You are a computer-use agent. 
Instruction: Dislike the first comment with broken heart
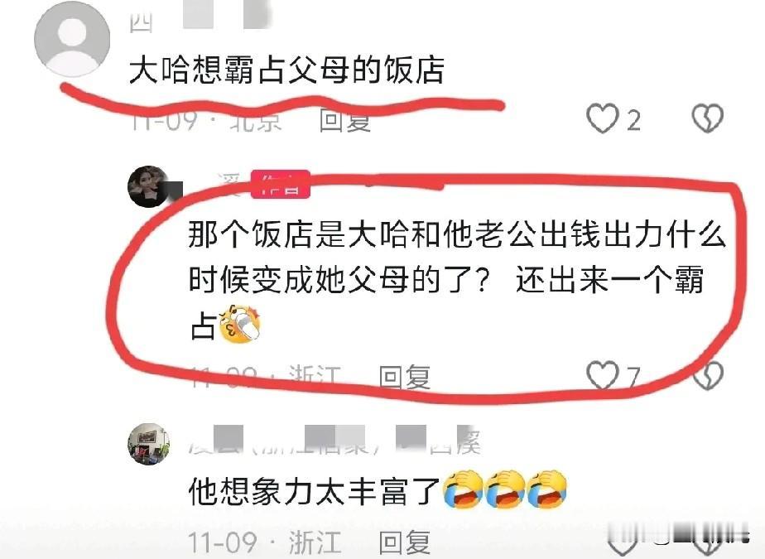pyautogui.click(x=707, y=118)
